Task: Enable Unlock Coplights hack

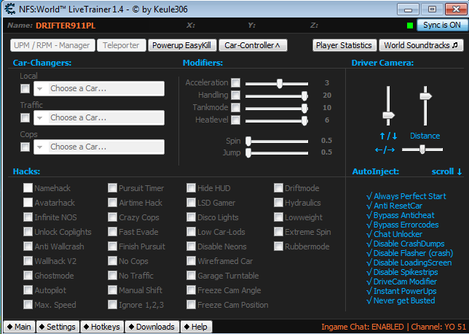Action: click(x=28, y=232)
